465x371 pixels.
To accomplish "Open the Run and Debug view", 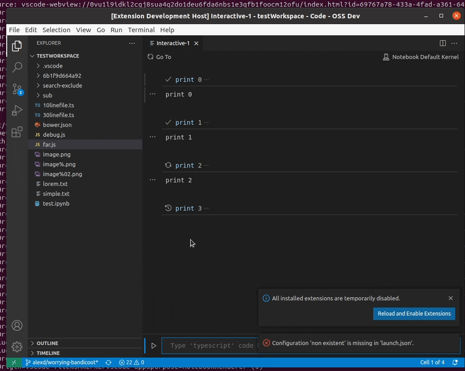I will [x=17, y=110].
